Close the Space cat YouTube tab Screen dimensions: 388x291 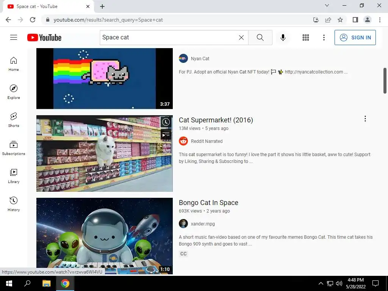tap(88, 6)
